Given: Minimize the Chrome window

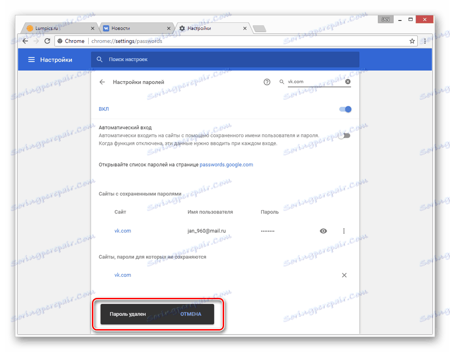Looking at the screenshot, I should 400,20.
